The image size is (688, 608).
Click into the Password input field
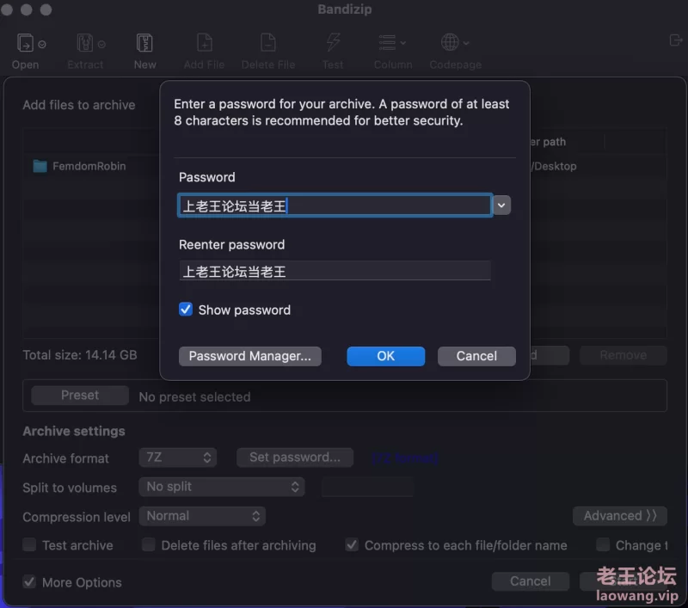point(335,206)
